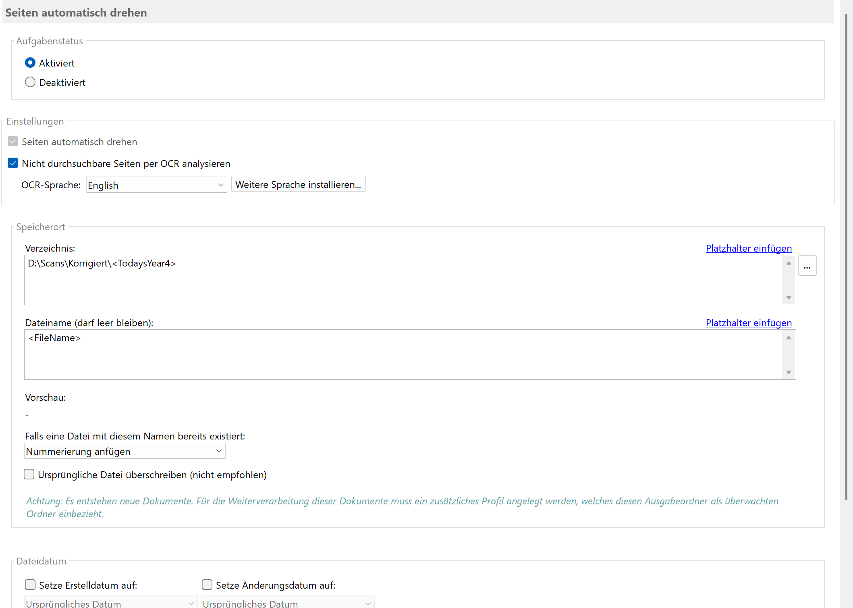Check Setze Erstelldatum auf

(30, 585)
